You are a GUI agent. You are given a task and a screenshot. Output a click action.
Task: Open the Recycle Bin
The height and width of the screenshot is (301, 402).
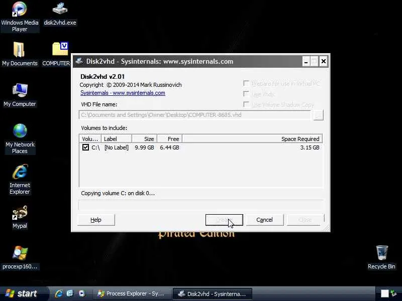[381, 257]
